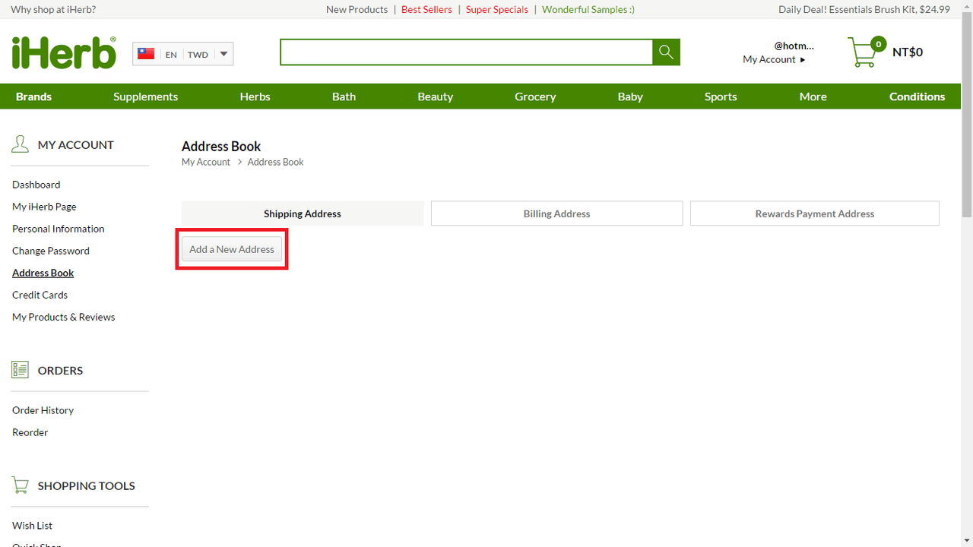This screenshot has width=973, height=547.
Task: Open the My Account dropdown in header
Action: (x=774, y=59)
